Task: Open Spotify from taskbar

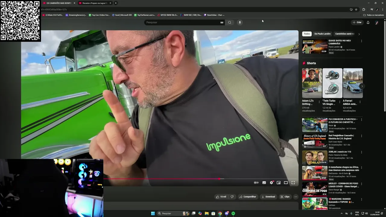Action: 233,213
